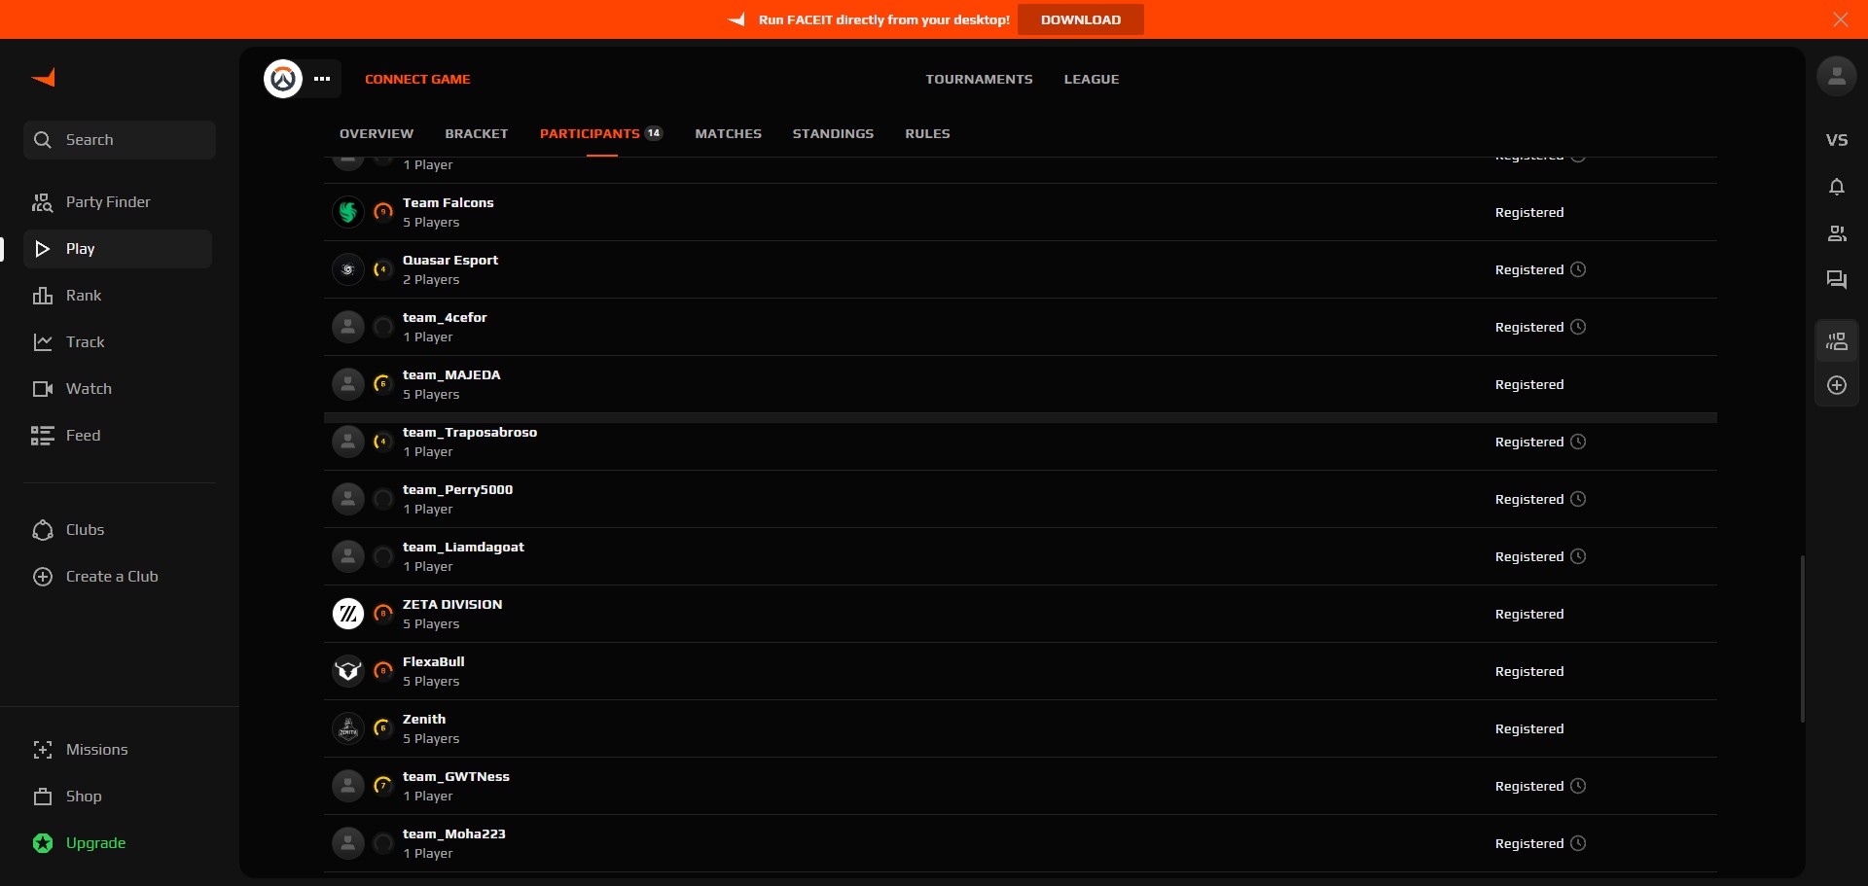This screenshot has width=1868, height=886.
Task: Open Party Finder in the sidebar
Action: [x=107, y=202]
